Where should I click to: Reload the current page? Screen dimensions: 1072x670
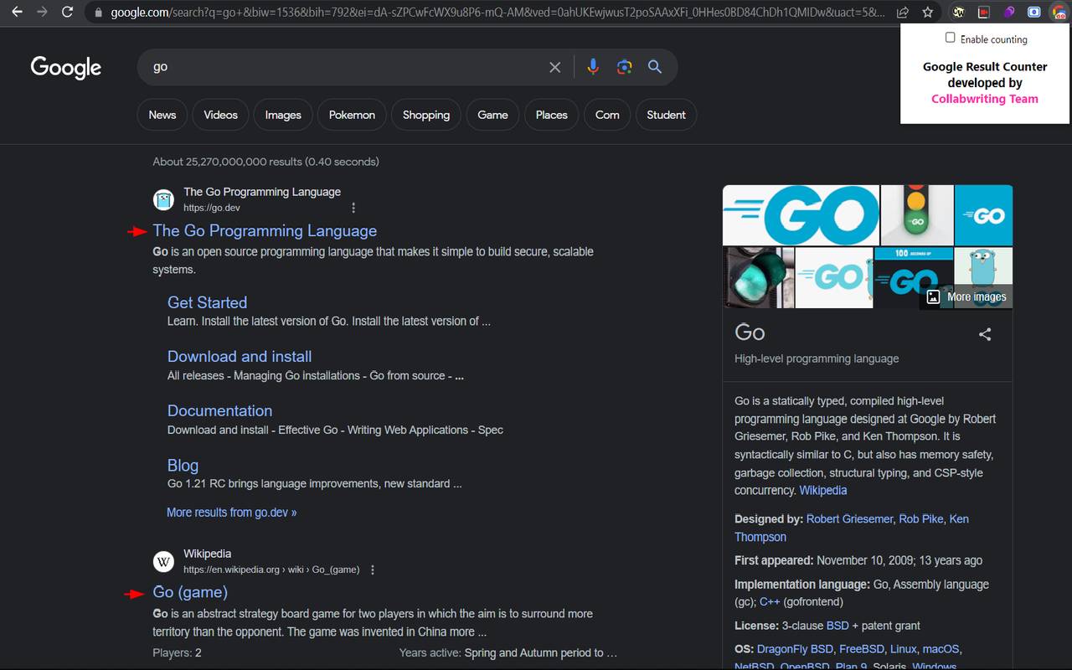coord(67,13)
